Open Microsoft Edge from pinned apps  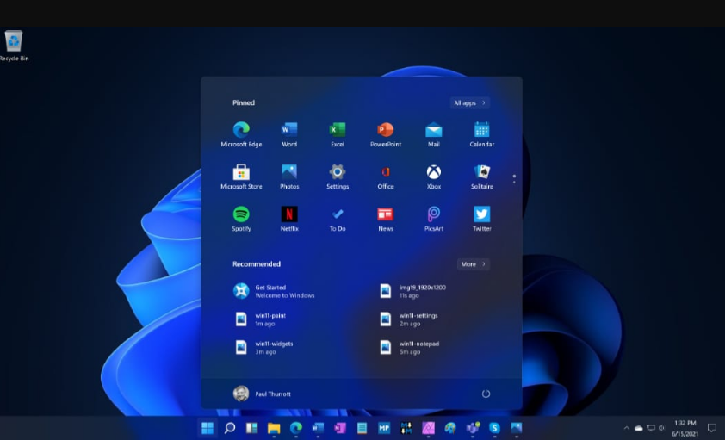pos(241,134)
